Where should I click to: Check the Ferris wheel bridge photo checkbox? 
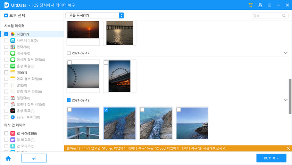[x=106, y=63]
